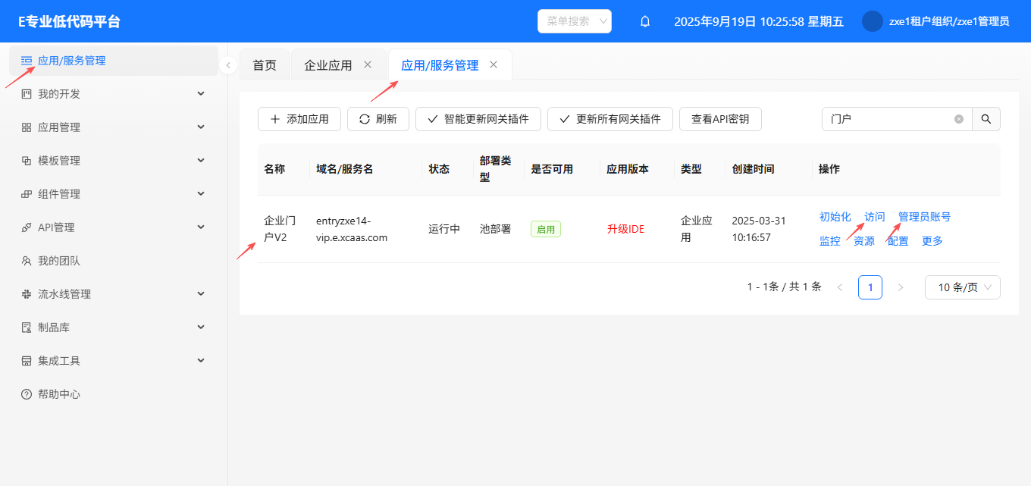Select 应用/服务管理 in the sidebar

click(x=71, y=61)
